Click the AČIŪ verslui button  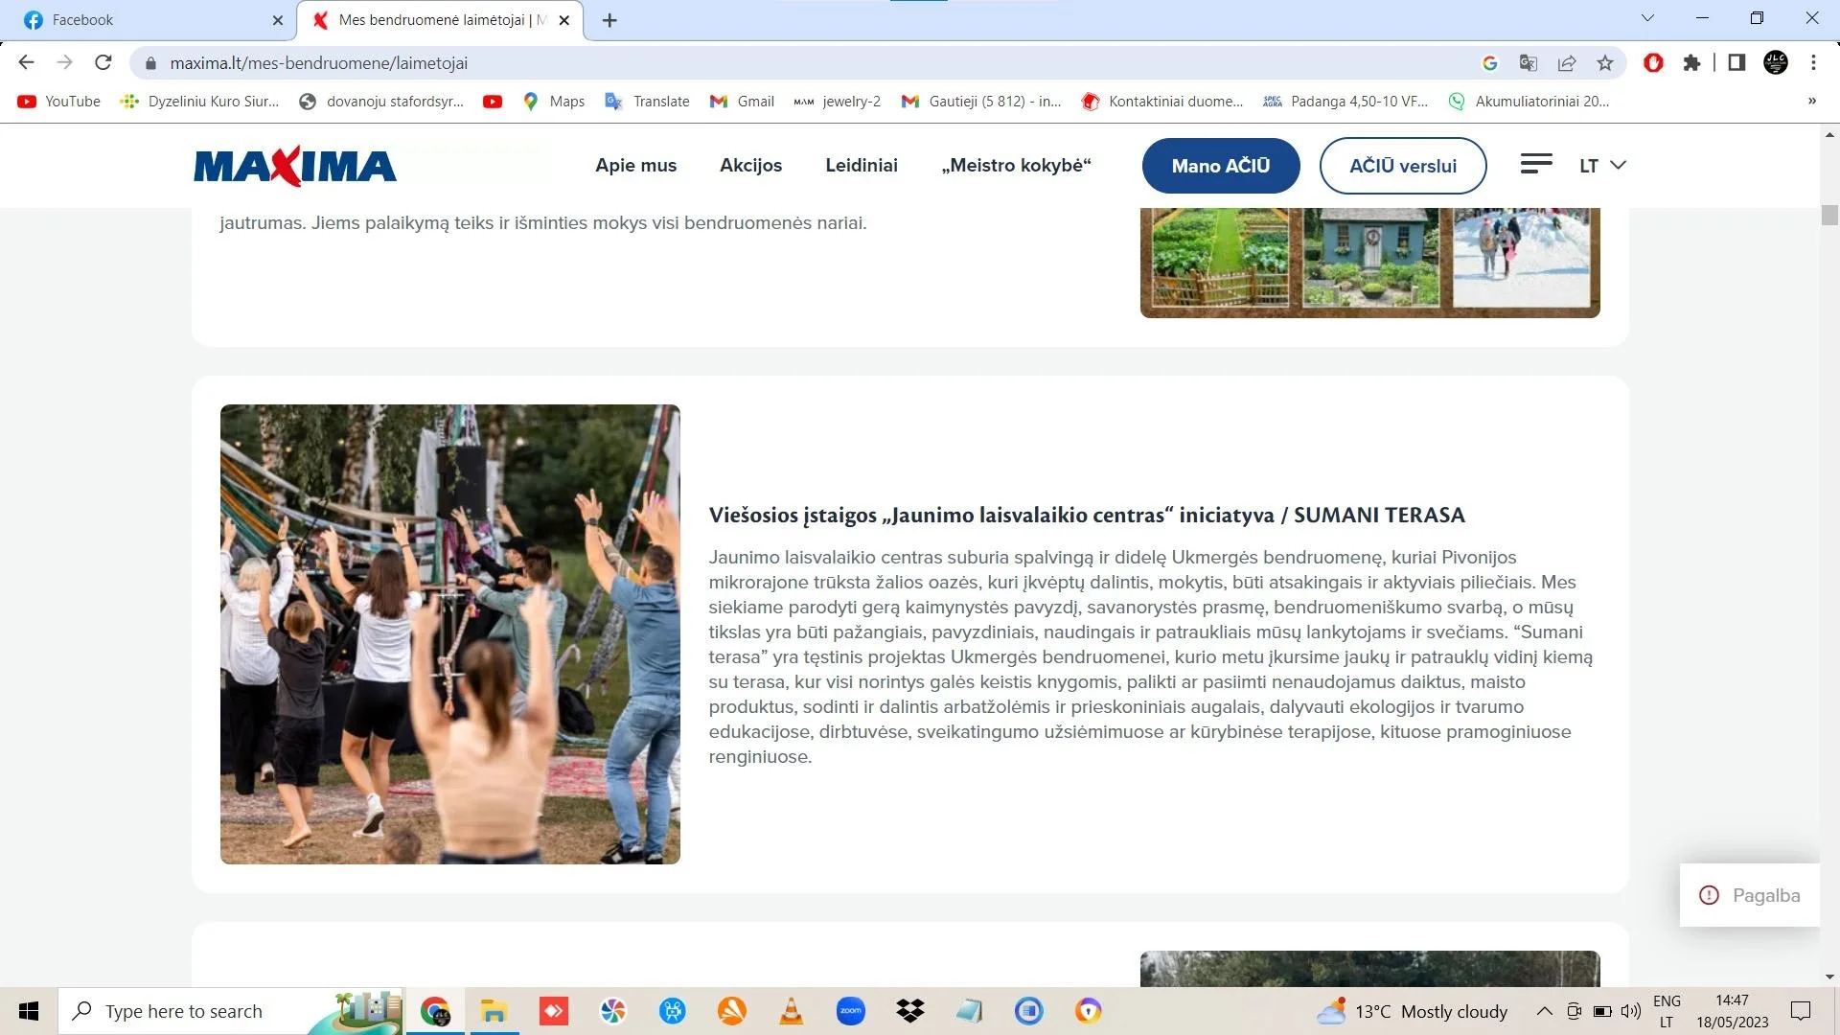pyautogui.click(x=1403, y=166)
